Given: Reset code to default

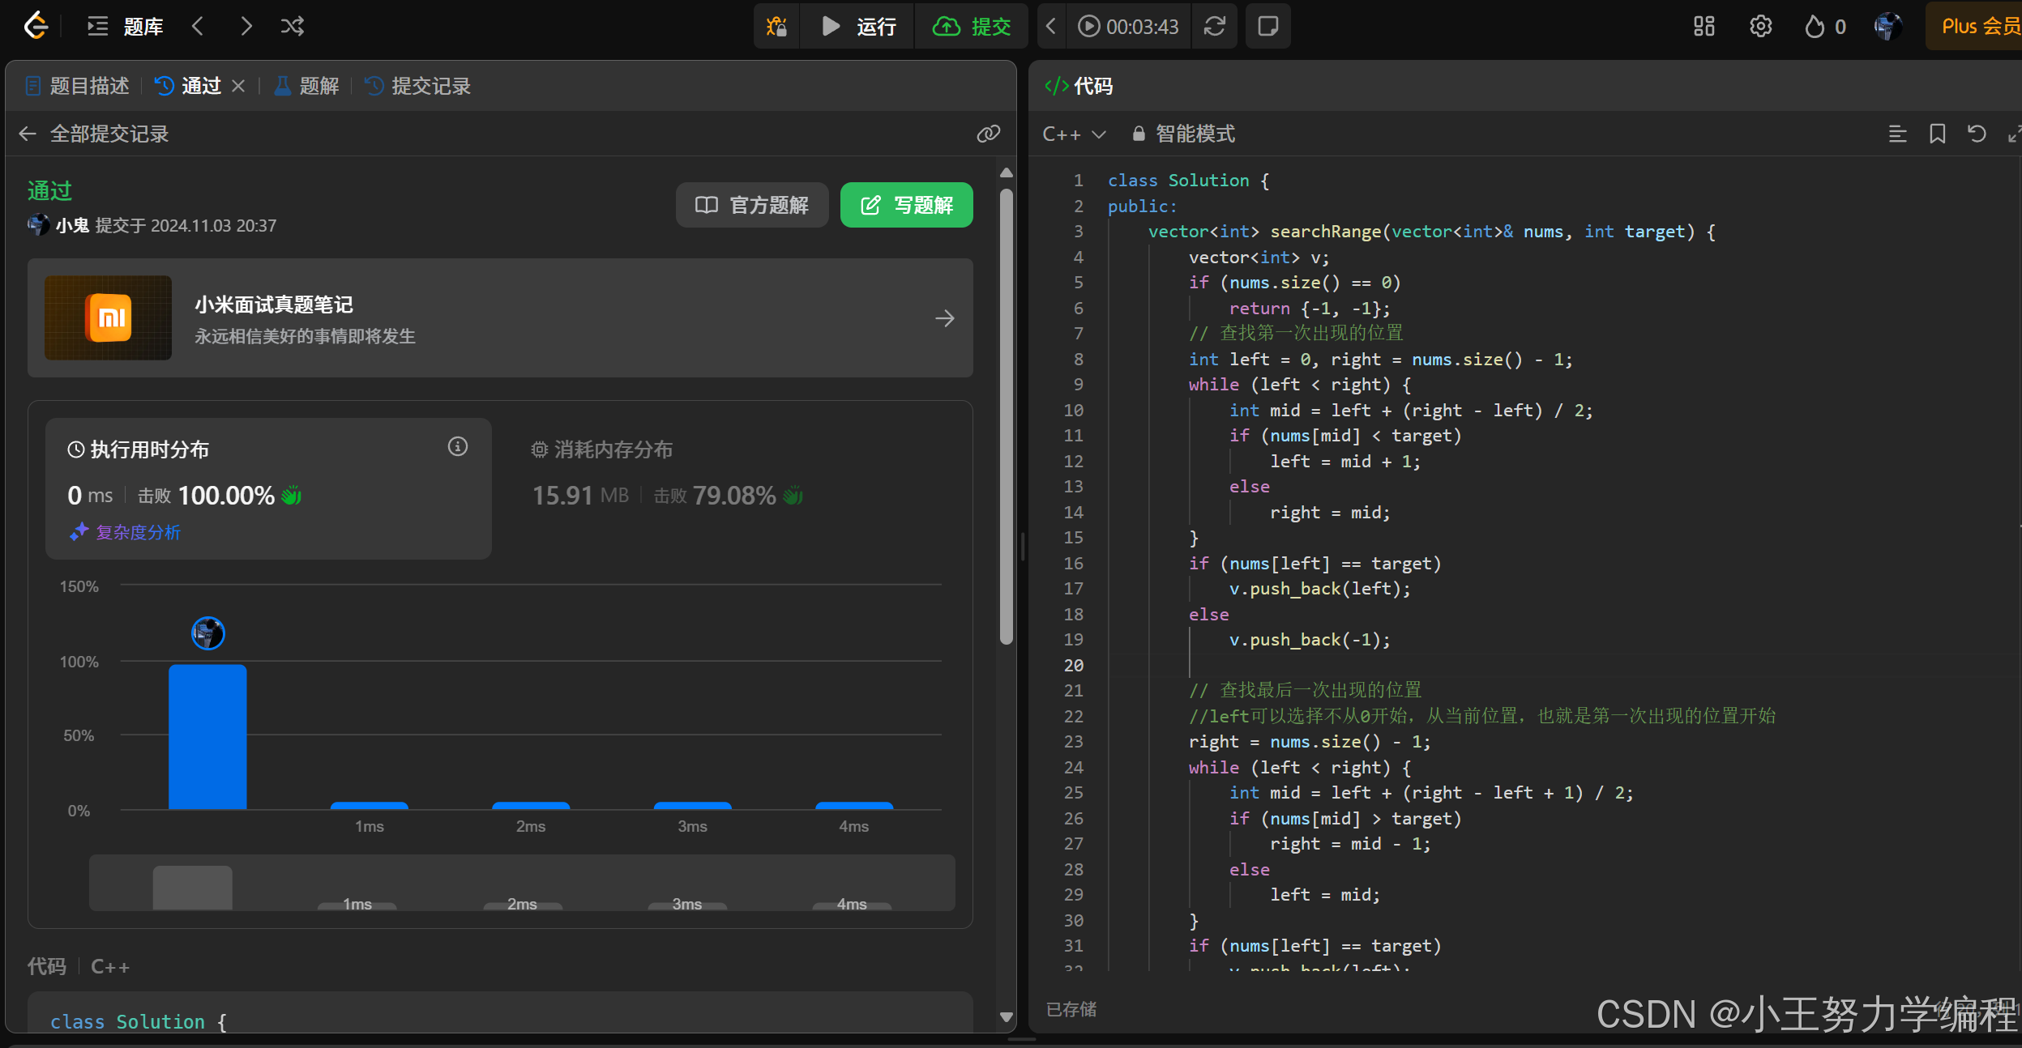Looking at the screenshot, I should 1977,134.
